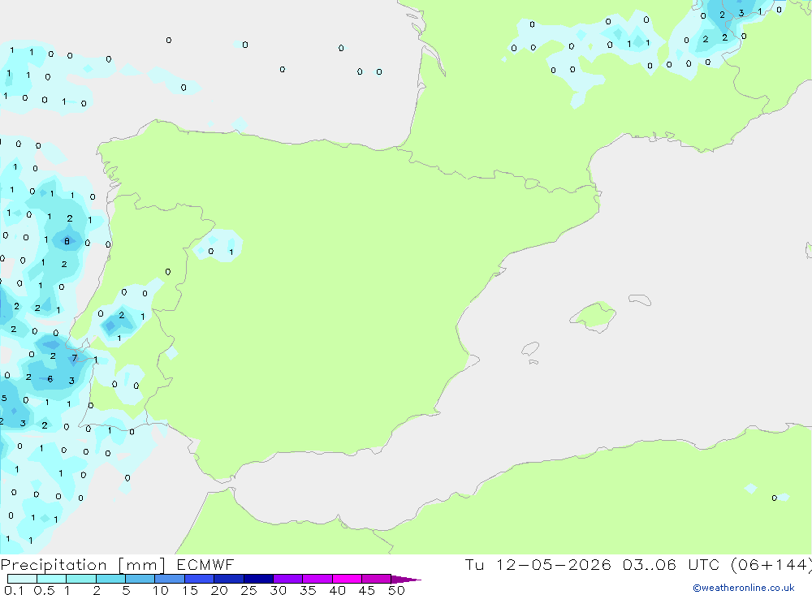
Task: Click the '8' precipitation value on the map
Action: coord(67,241)
